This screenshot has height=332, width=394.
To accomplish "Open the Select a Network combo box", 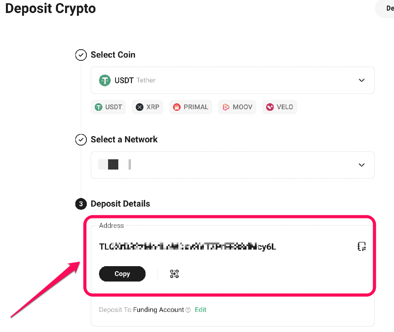I will coord(233,165).
